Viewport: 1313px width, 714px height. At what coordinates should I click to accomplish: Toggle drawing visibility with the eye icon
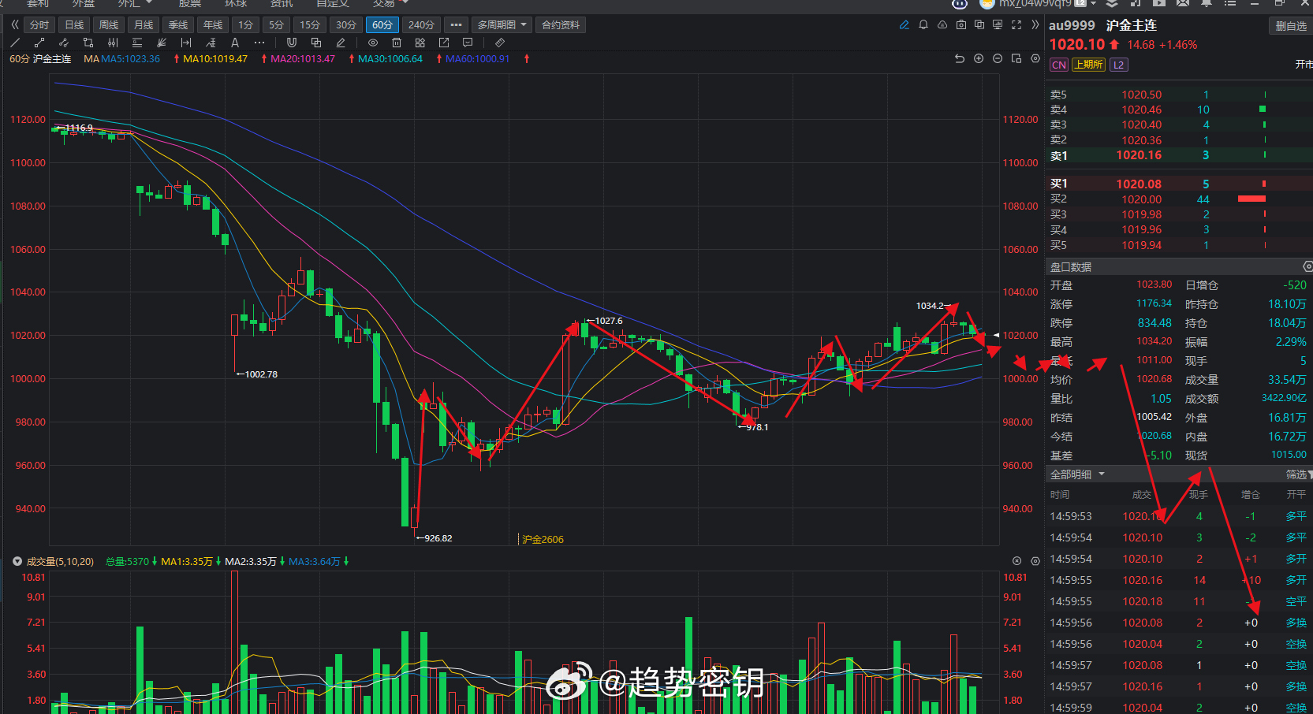click(x=372, y=43)
